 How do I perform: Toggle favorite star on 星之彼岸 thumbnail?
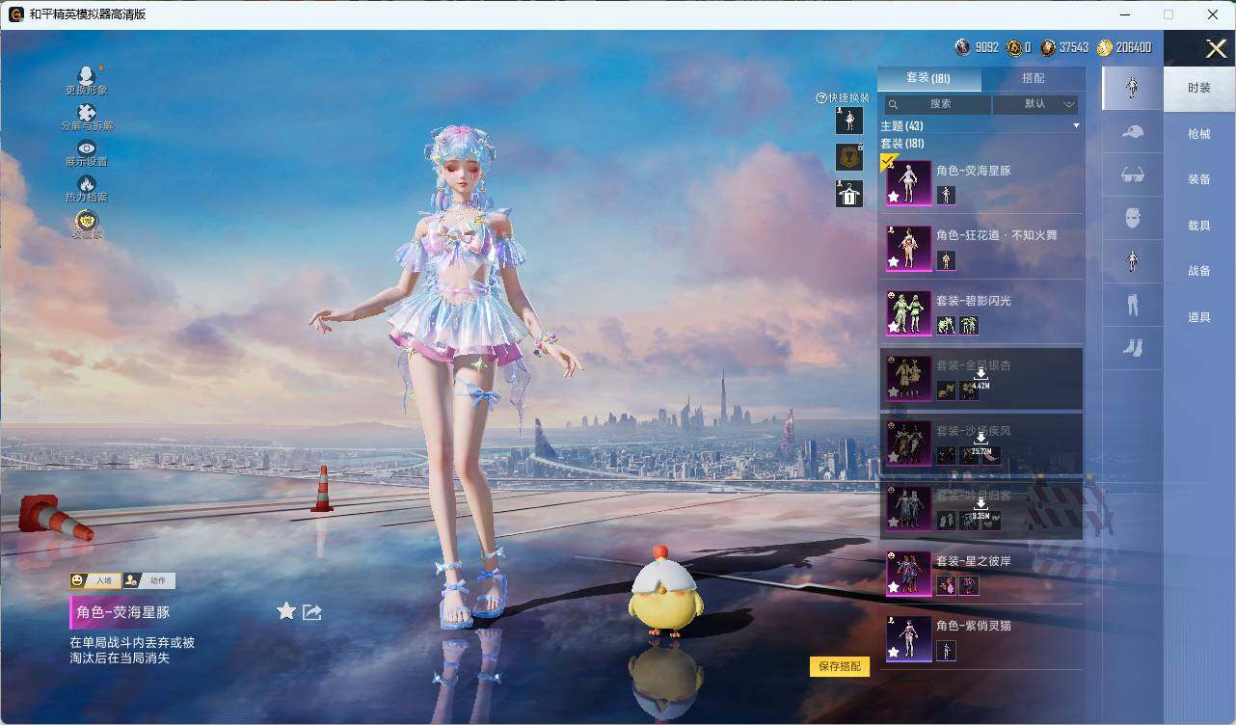tap(894, 587)
